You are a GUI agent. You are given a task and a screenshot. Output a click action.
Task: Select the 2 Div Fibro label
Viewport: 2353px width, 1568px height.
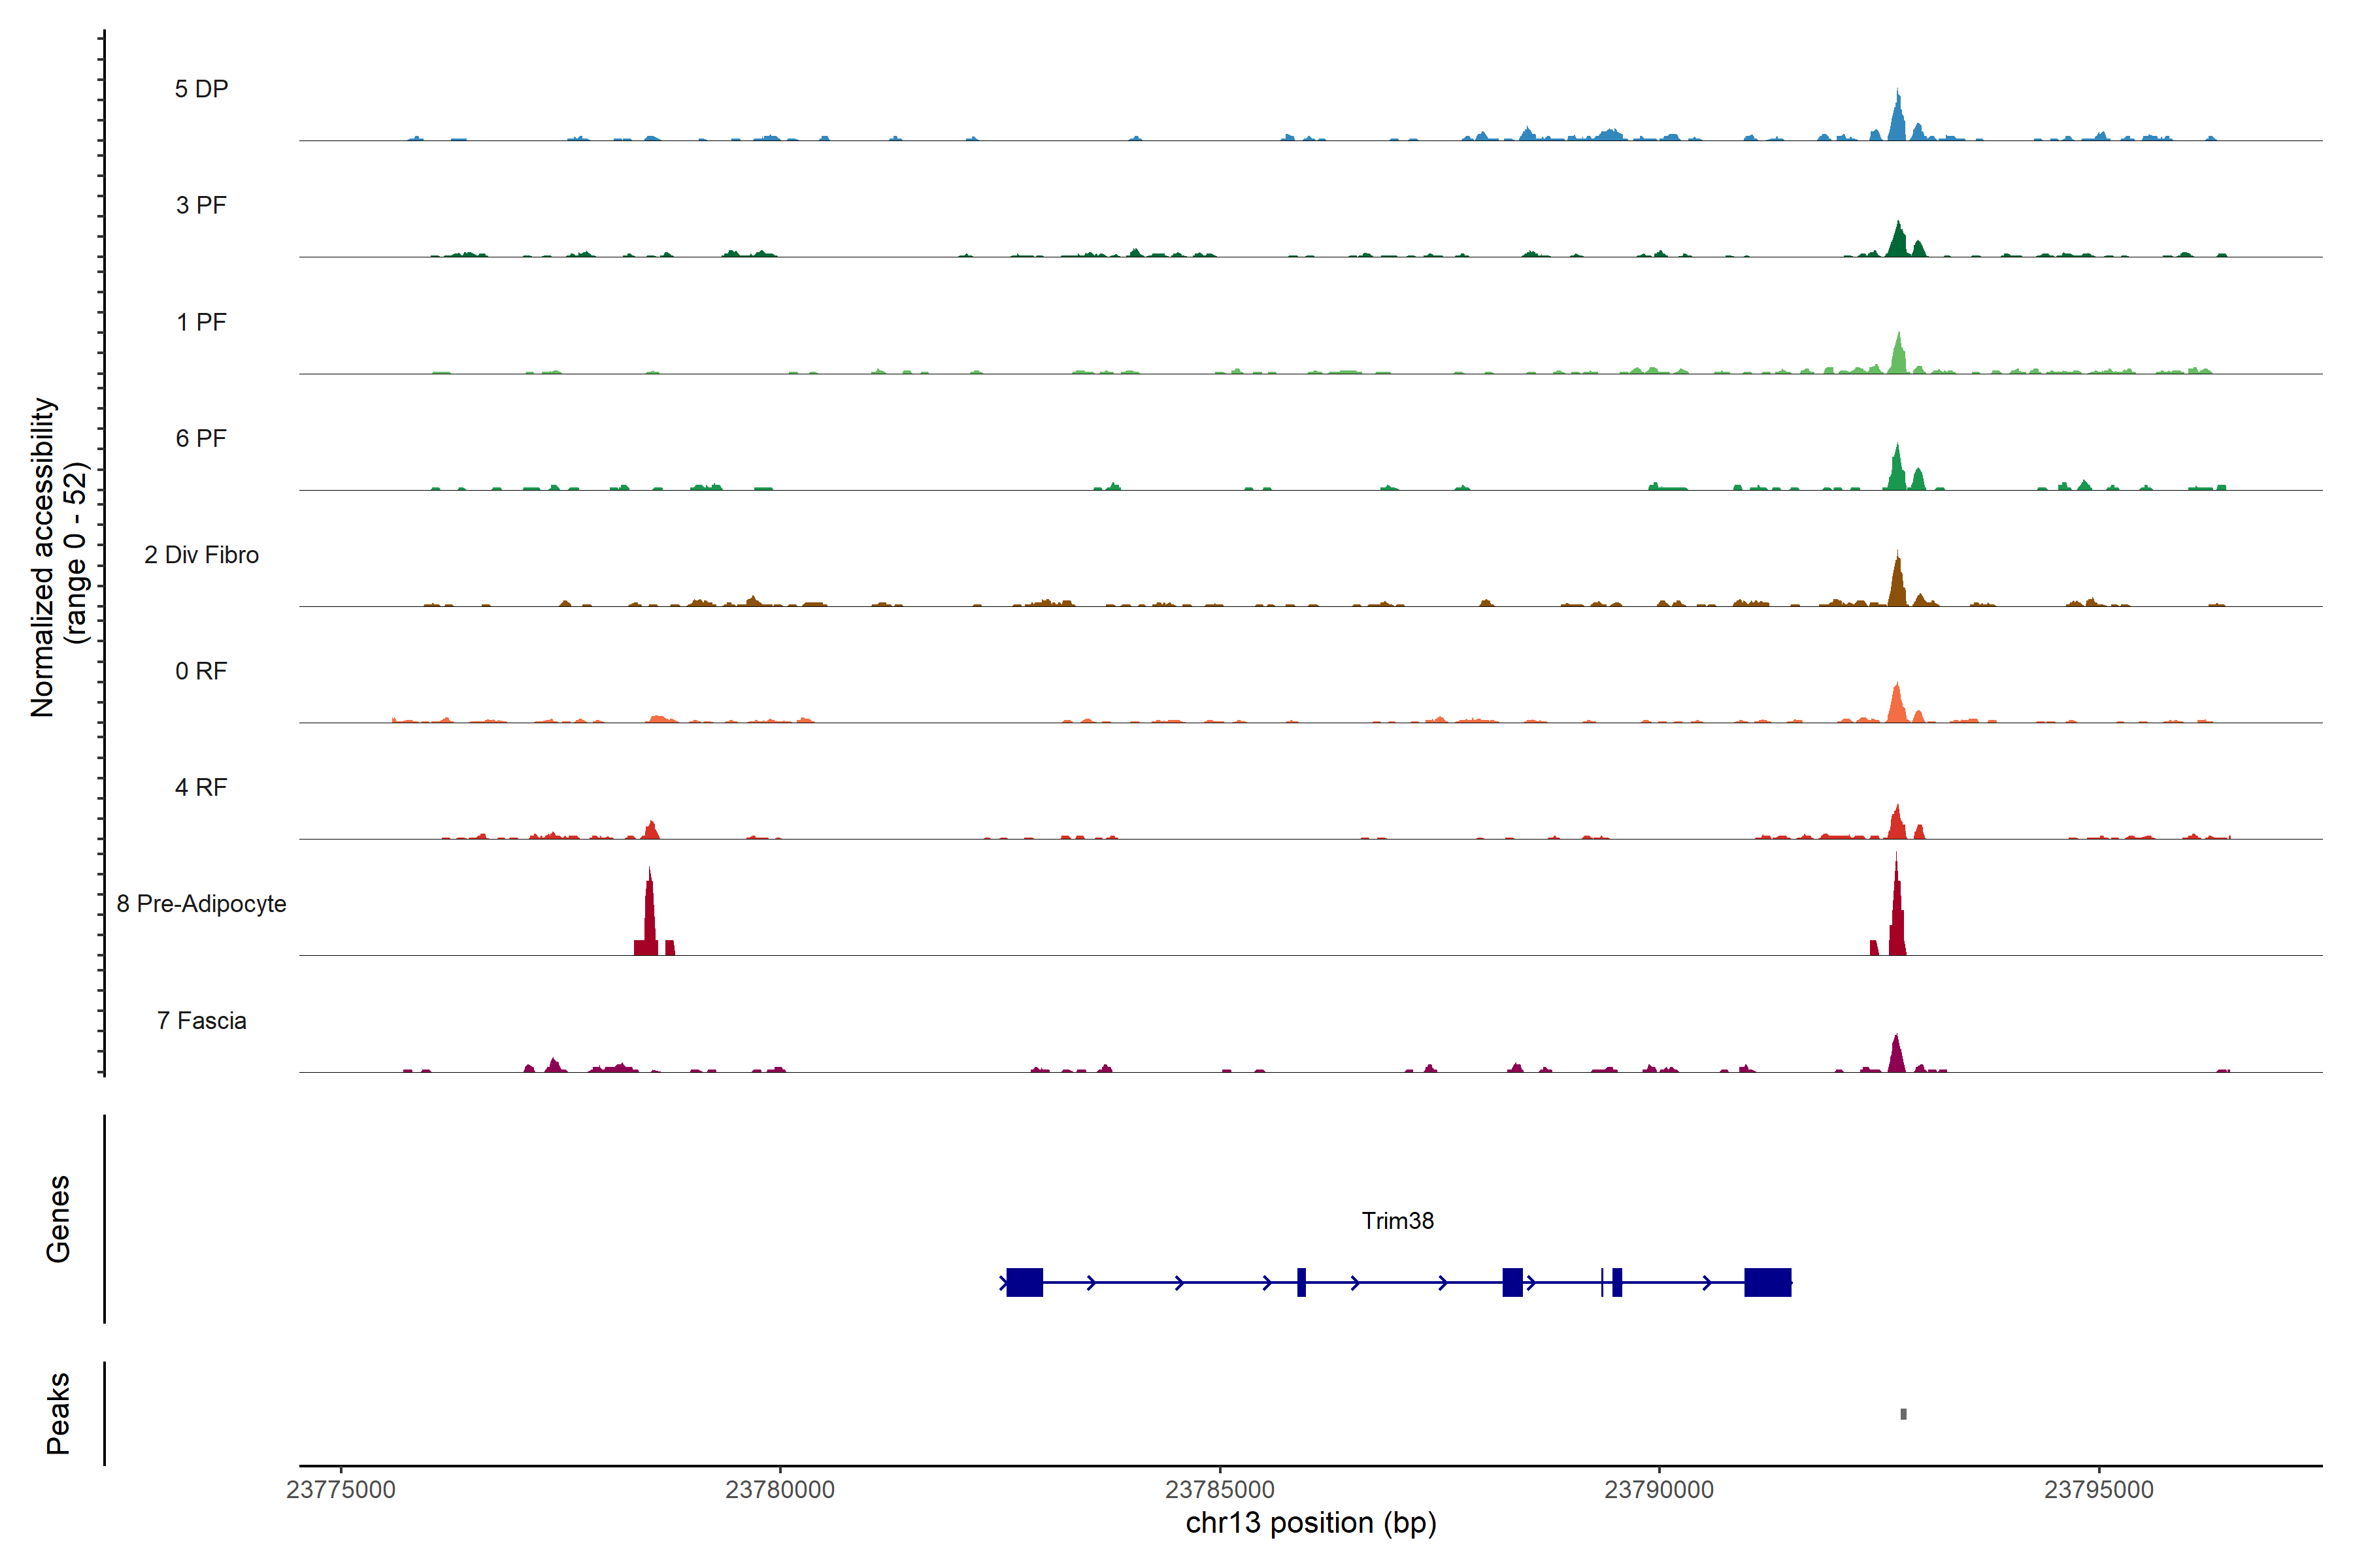pyautogui.click(x=201, y=555)
